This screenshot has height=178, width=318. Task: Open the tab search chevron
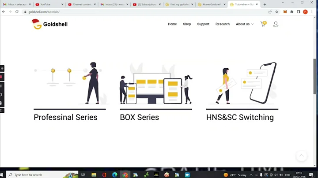coord(283,3)
